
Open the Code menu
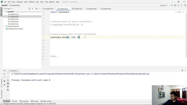pyautogui.click(x=26, y=2)
